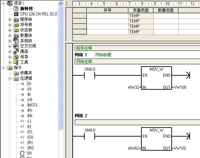The height and width of the screenshot is (158, 200).
Task: Collapse the 位逻辑 tree node
Action: (10, 78)
